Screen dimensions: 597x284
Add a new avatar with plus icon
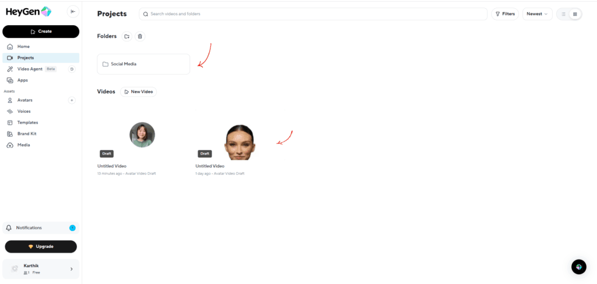(x=72, y=100)
